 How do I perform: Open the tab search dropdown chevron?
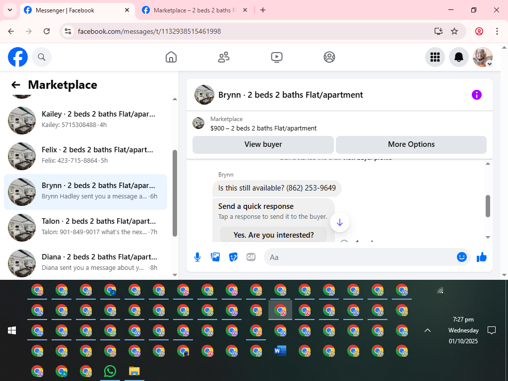coord(10,10)
